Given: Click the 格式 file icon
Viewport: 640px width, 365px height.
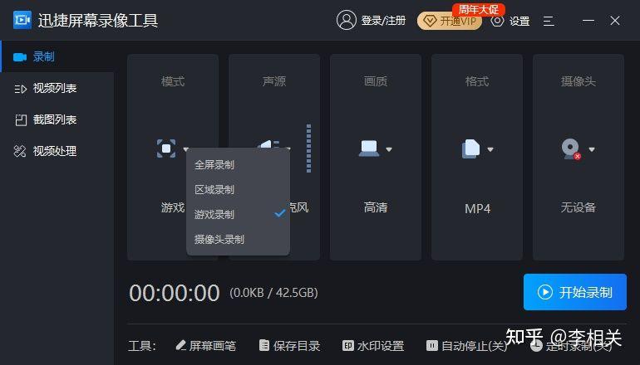Looking at the screenshot, I should [x=470, y=148].
